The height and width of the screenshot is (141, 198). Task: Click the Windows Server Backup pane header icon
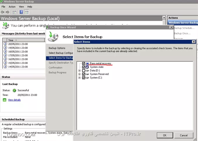6,26
